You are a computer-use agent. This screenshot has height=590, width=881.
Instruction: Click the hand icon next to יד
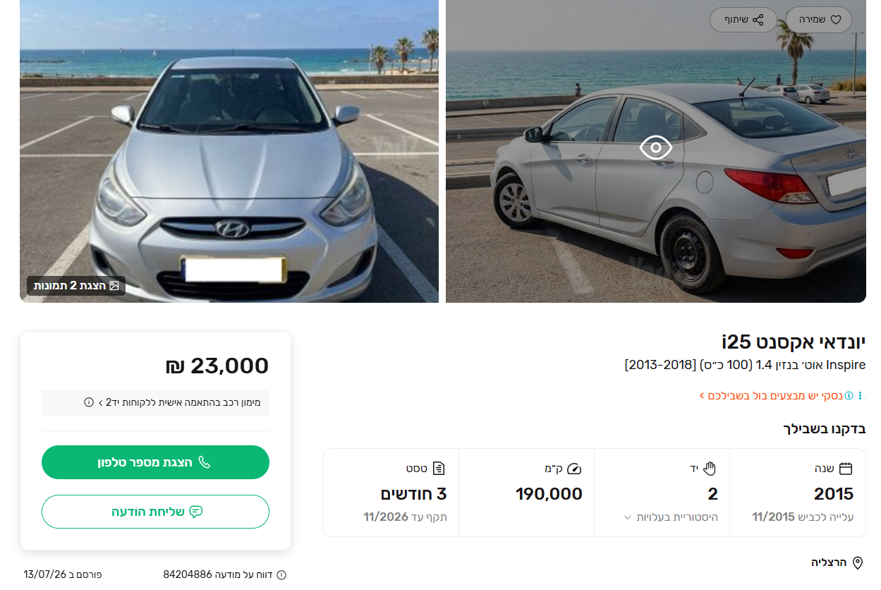(x=710, y=469)
